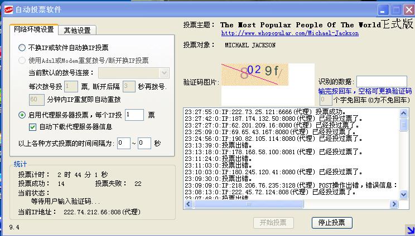Select 不换IP或软件自动换IP投票 radio option
The image size is (415, 236).
pyautogui.click(x=22, y=47)
